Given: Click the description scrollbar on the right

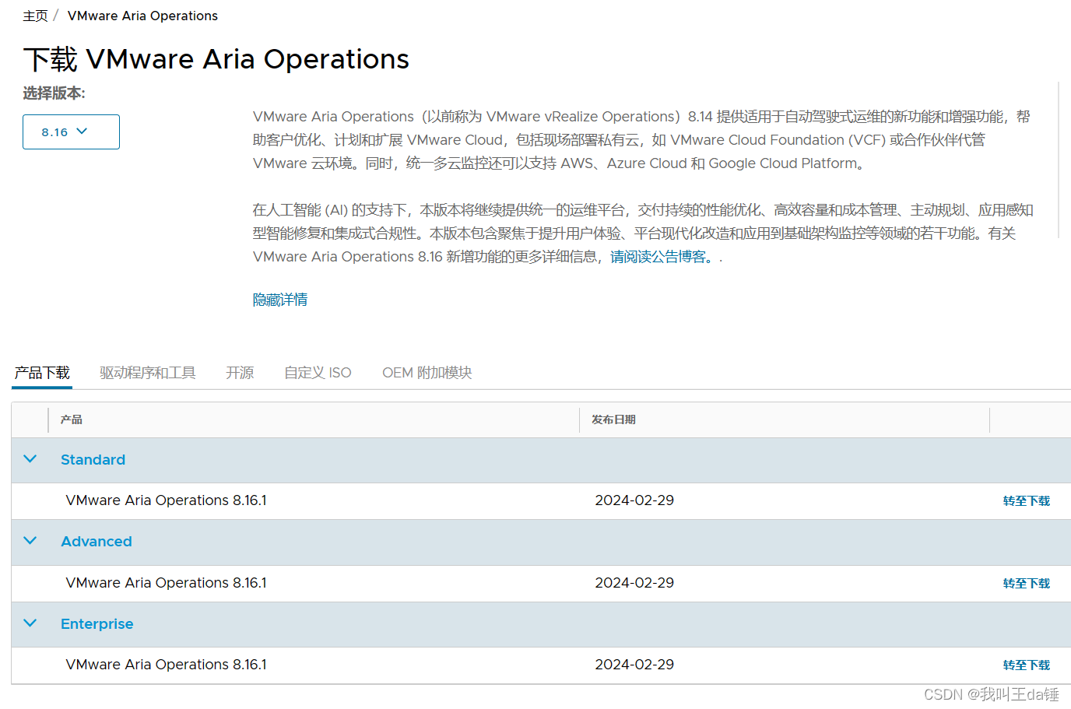Looking at the screenshot, I should point(1059,160).
